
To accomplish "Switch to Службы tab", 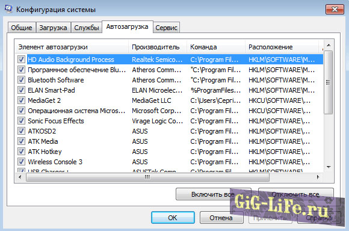I will (87, 28).
